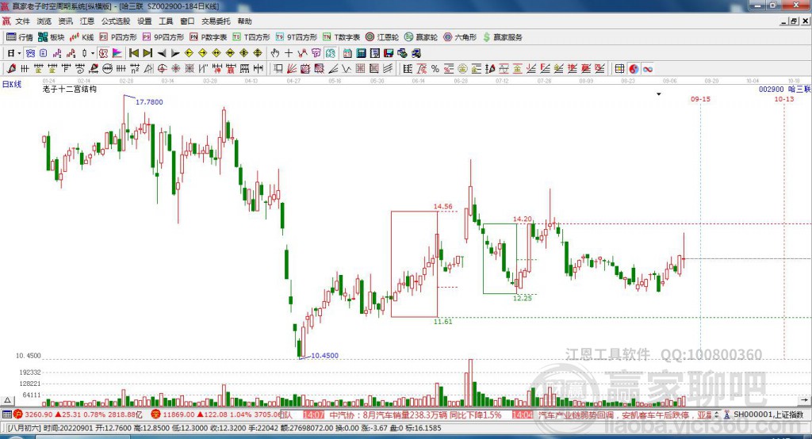Click the right-arrow button at volume pane edge
Image resolution: width=812 pixels, height=439 pixels.
click(804, 400)
